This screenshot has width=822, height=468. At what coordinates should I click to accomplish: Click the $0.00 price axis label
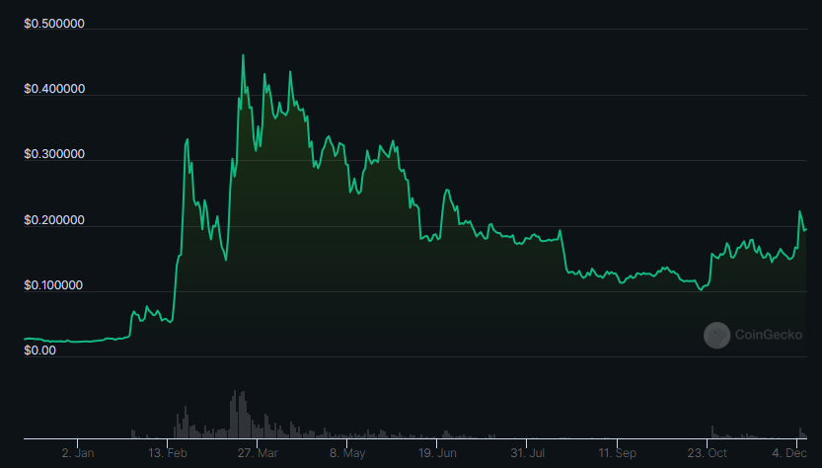[39, 351]
